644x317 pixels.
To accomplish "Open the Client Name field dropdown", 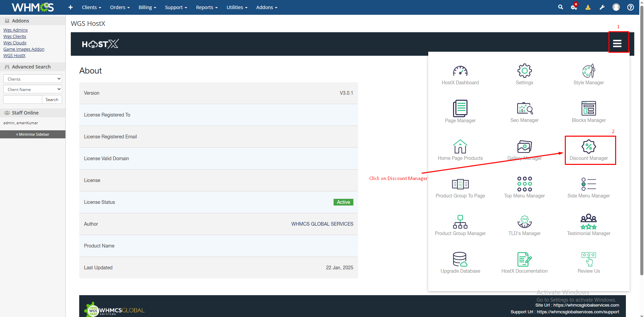I will point(33,89).
